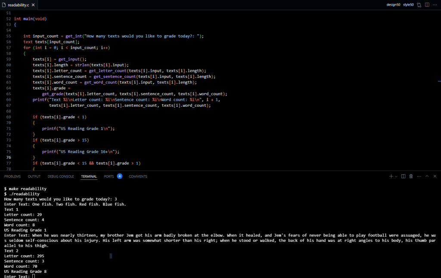Open terminal panel more actions (ellipsis)
Screen dimensions: 441x278
tap(419, 176)
